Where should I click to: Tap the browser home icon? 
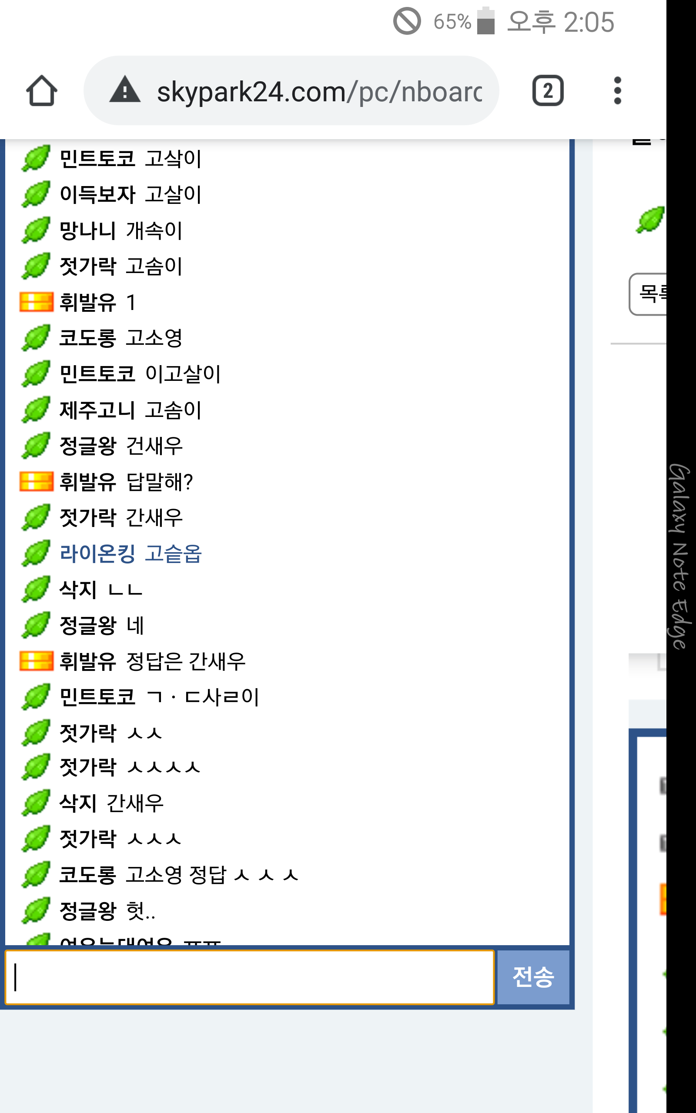[x=41, y=90]
